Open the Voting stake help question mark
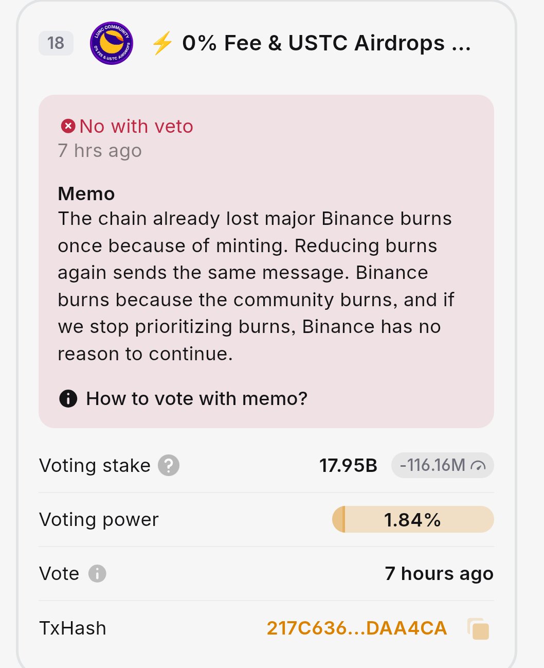Image resolution: width=544 pixels, height=668 pixels. click(x=169, y=465)
